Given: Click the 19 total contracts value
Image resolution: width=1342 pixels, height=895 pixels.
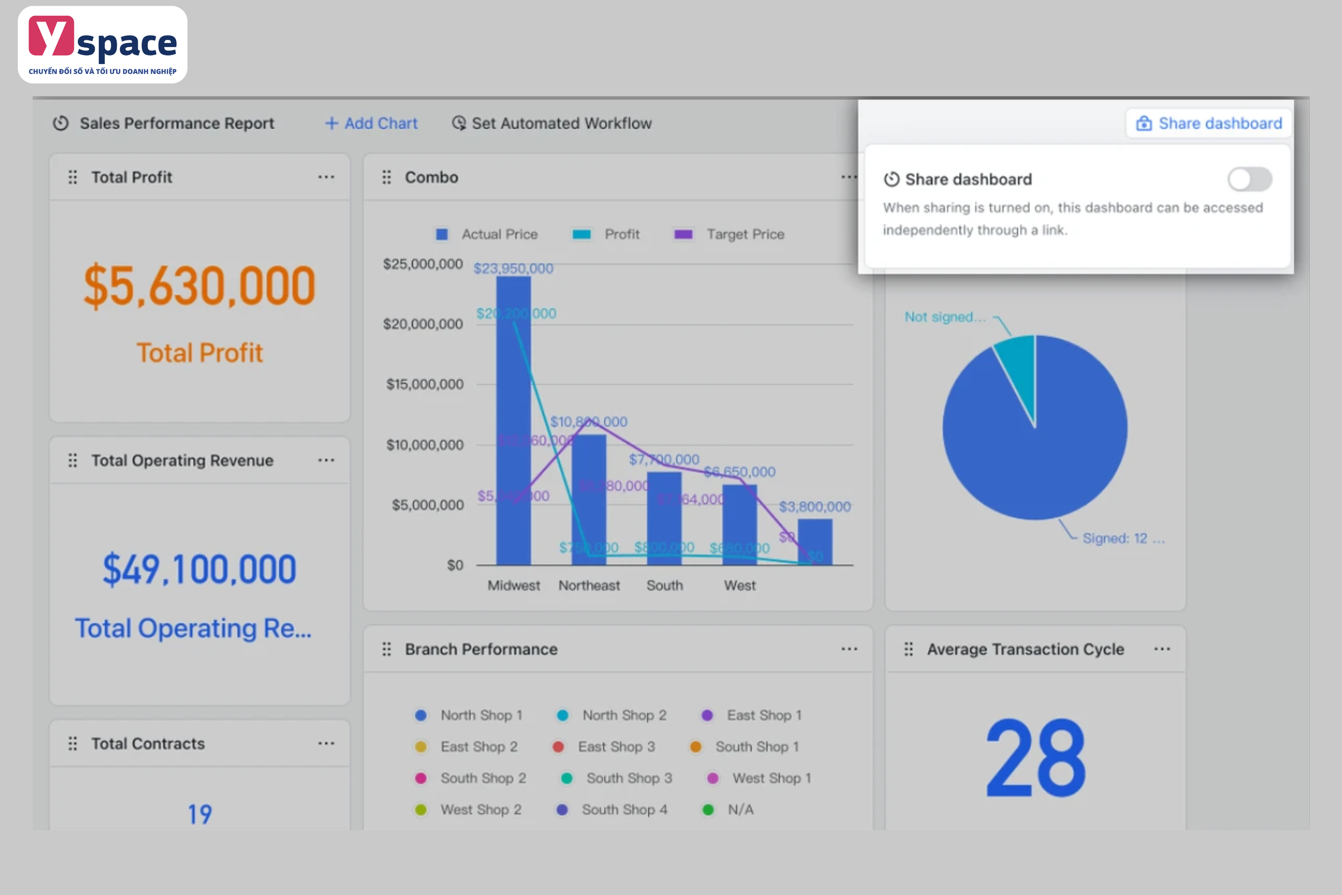Looking at the screenshot, I should [x=200, y=814].
